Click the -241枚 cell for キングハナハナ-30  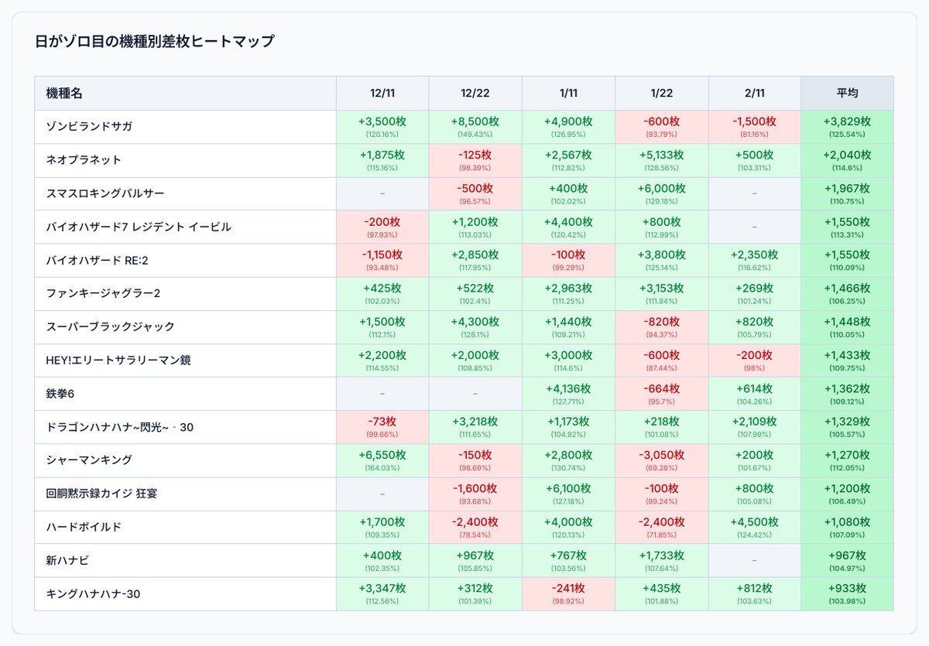[568, 593]
